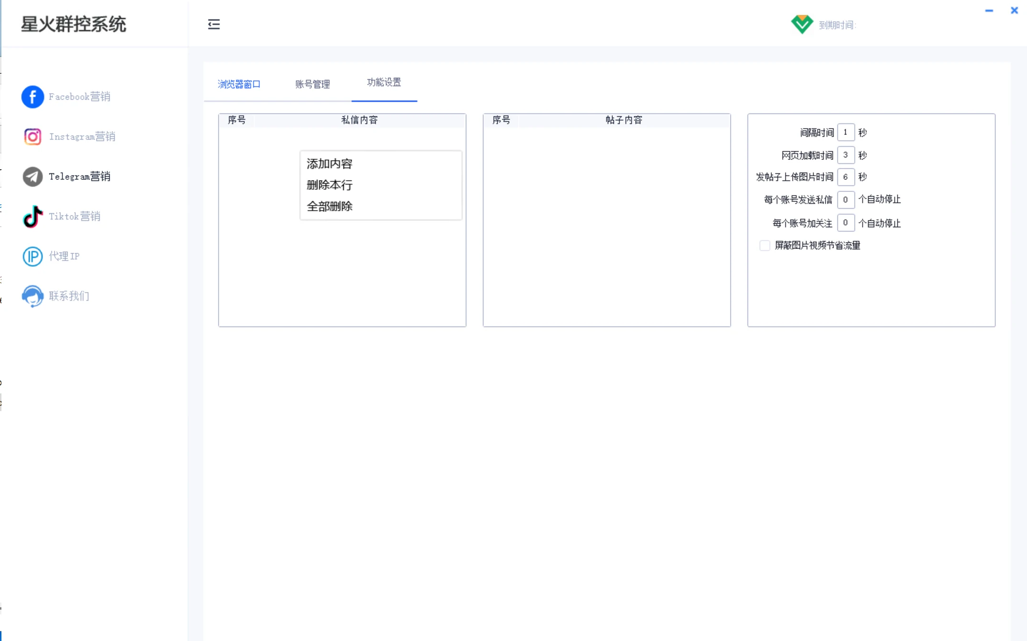Switch to the 浏览器窗口 tab
The height and width of the screenshot is (641, 1027).
pyautogui.click(x=239, y=84)
